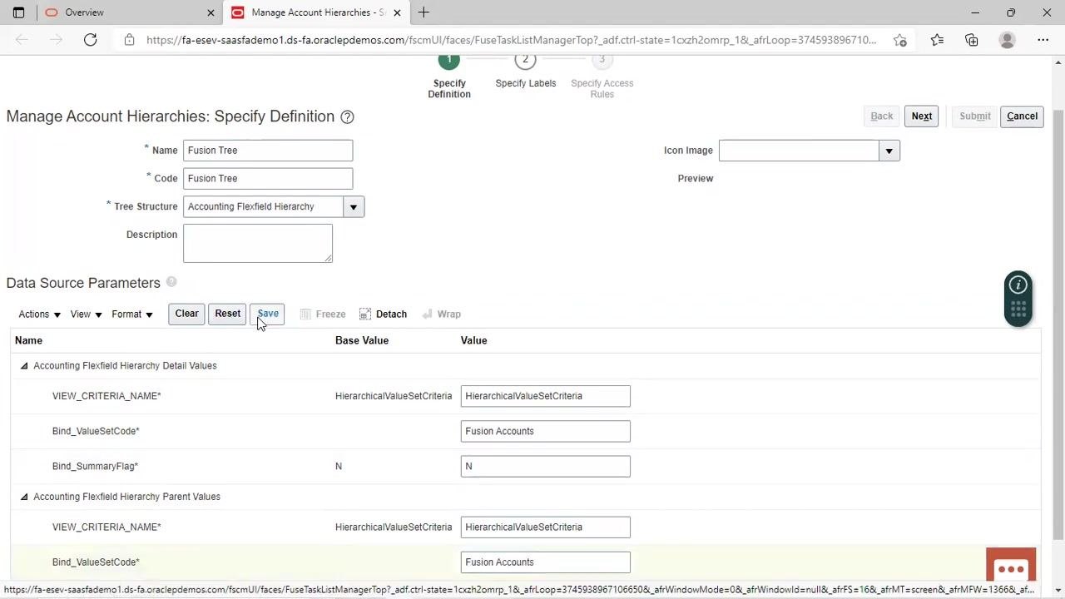Open the browser tab actions menu icon
Viewport: 1065px width, 599px height.
(x=18, y=12)
